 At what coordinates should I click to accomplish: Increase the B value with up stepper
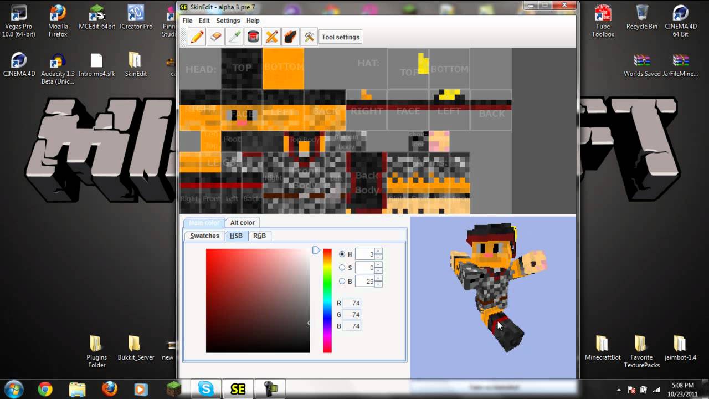pyautogui.click(x=378, y=278)
